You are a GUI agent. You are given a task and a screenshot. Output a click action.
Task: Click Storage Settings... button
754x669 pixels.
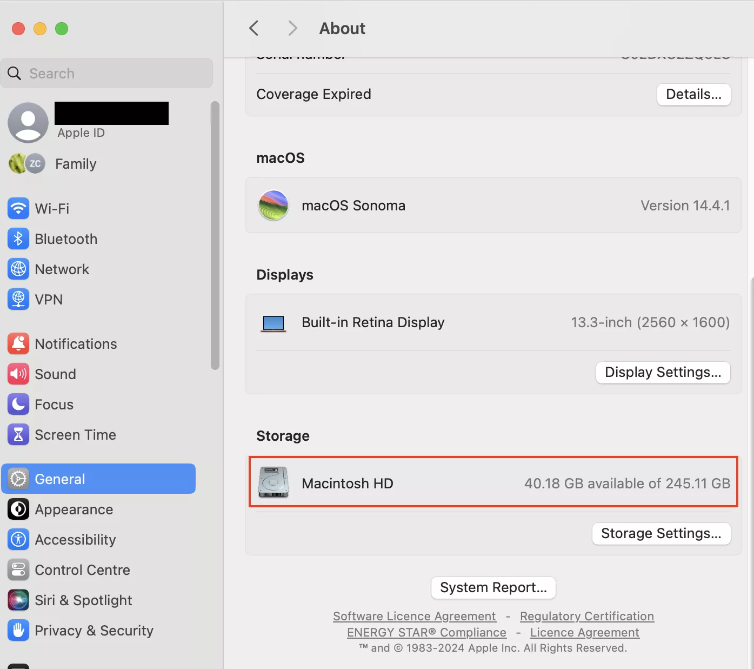click(661, 534)
